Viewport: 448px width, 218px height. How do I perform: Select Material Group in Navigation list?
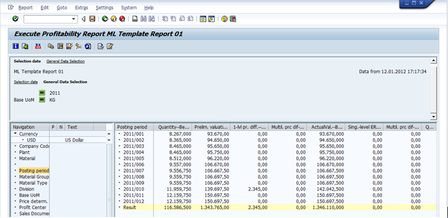pyautogui.click(x=34, y=177)
